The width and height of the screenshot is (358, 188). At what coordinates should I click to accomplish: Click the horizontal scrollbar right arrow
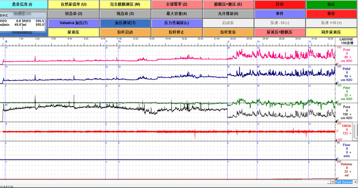tap(333, 182)
